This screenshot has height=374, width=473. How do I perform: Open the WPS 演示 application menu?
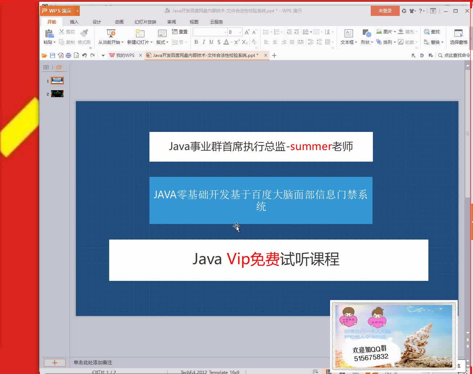tap(60, 11)
